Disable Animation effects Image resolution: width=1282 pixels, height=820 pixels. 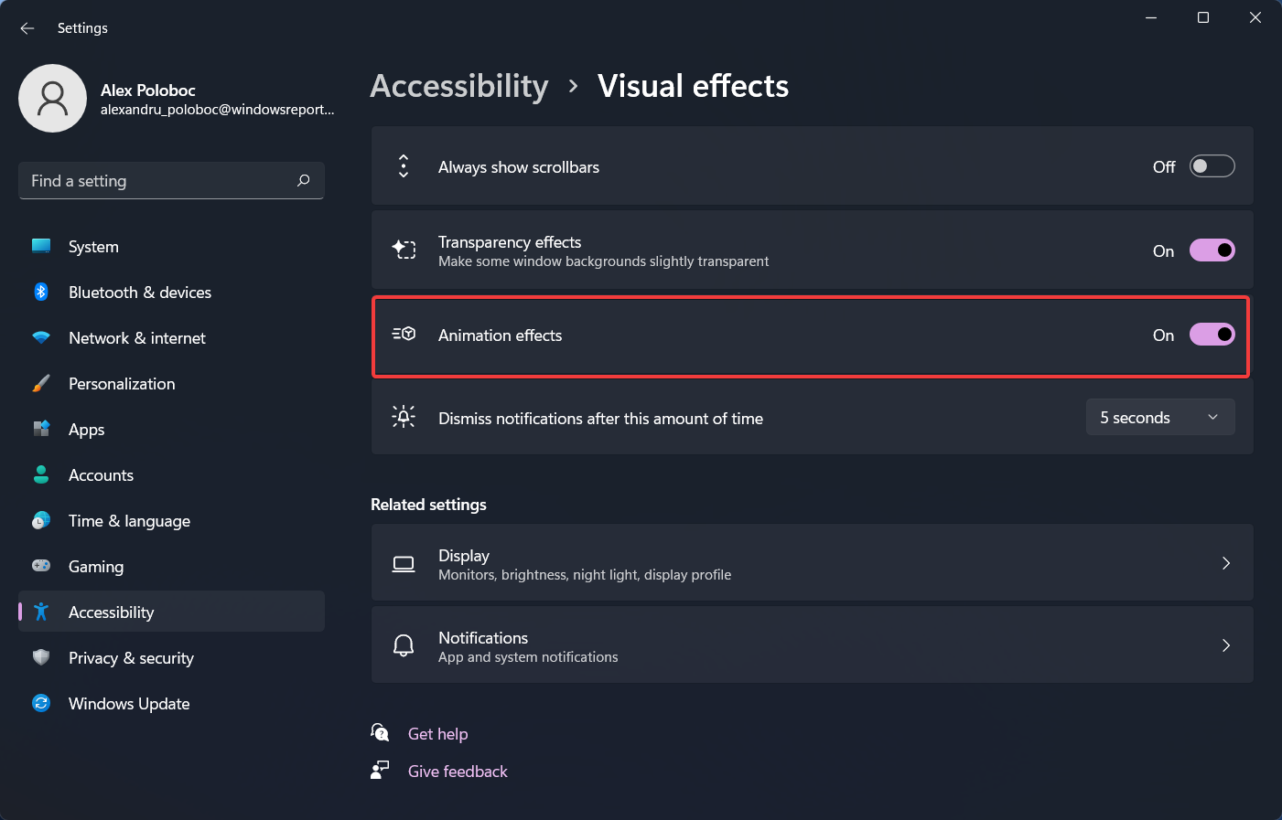click(1212, 334)
